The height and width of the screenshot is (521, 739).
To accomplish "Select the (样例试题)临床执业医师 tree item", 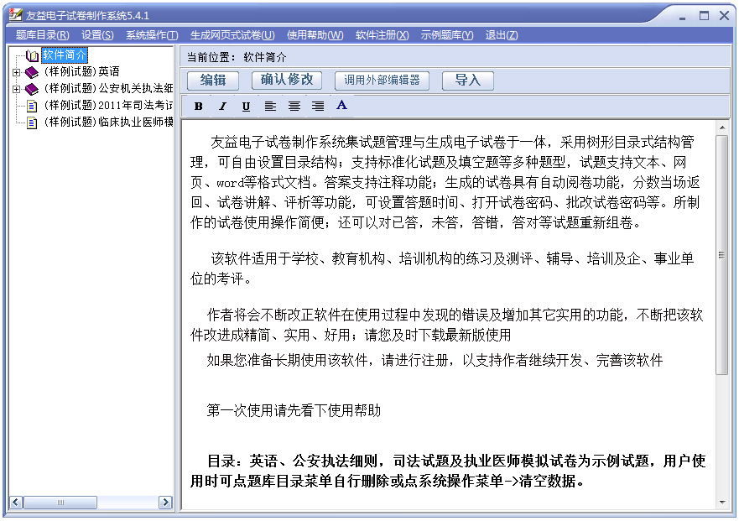I will tap(108, 122).
